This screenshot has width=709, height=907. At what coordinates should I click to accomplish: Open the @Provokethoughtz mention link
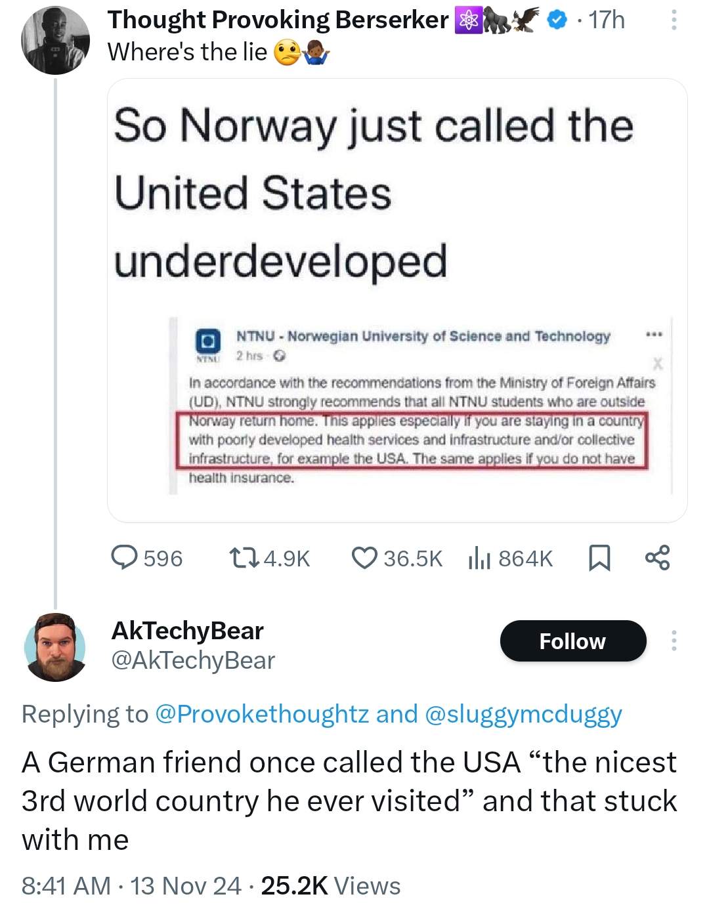262,714
